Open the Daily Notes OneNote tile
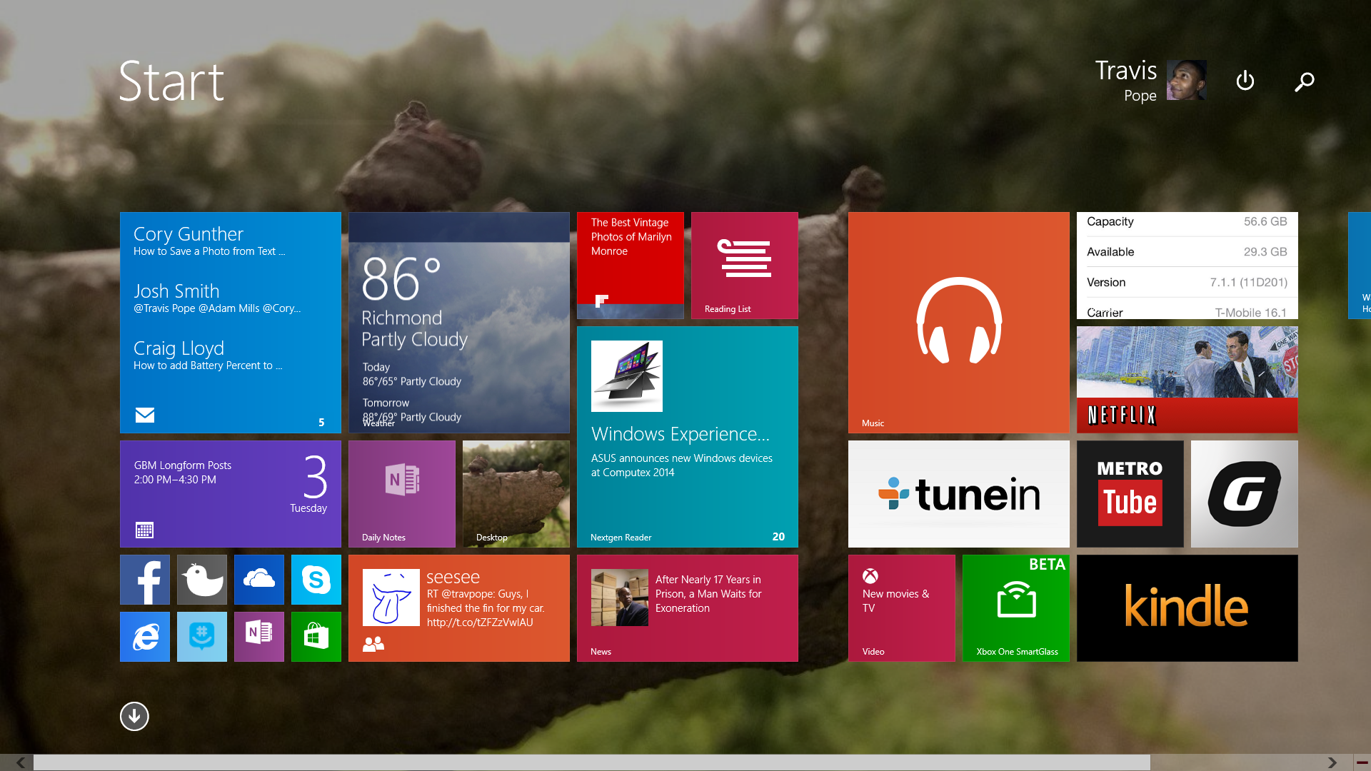Viewport: 1371px width, 771px height. tap(402, 494)
